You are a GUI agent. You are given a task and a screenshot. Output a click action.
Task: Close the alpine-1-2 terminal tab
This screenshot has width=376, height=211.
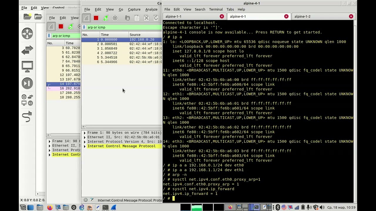click(x=351, y=16)
